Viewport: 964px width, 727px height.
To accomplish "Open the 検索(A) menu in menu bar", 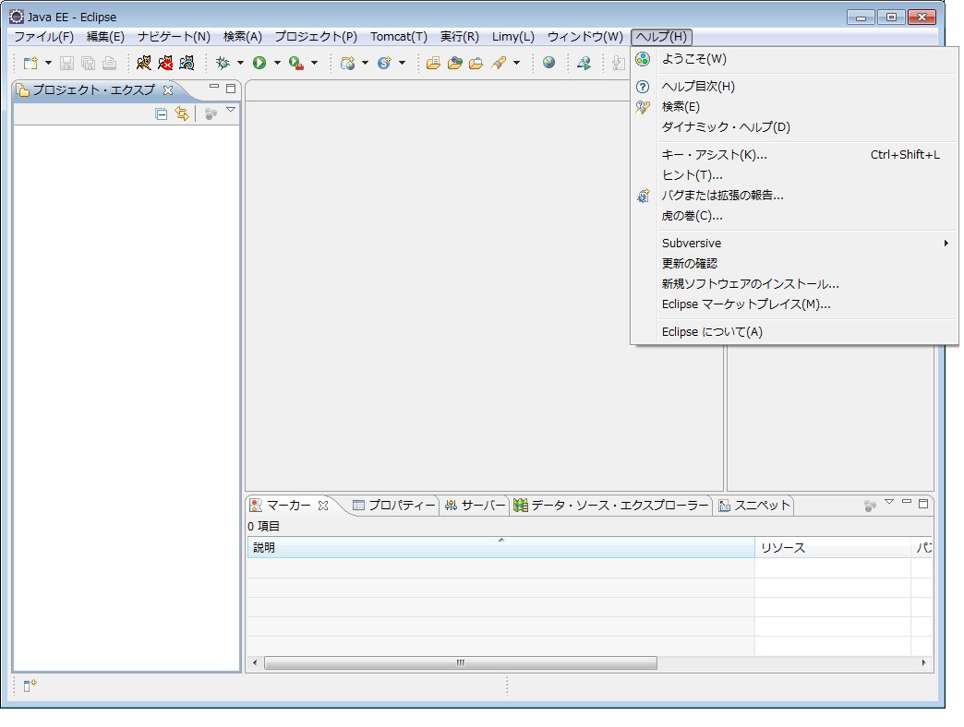I will click(242, 37).
